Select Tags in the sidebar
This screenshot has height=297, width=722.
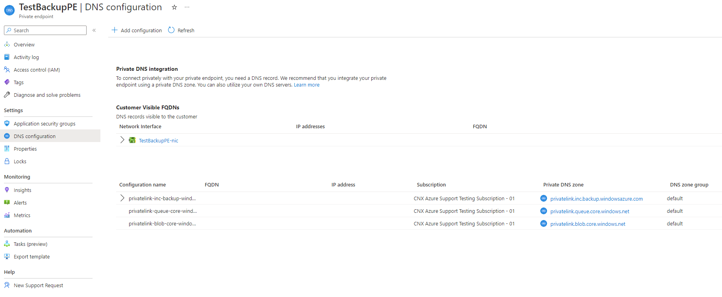19,83
